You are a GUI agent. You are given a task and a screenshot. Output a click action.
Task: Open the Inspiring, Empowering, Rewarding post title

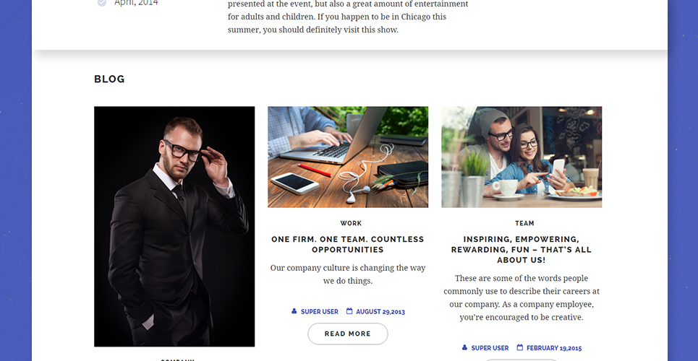point(522,249)
